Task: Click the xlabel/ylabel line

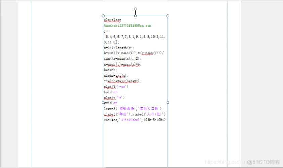Action: (x=135, y=114)
